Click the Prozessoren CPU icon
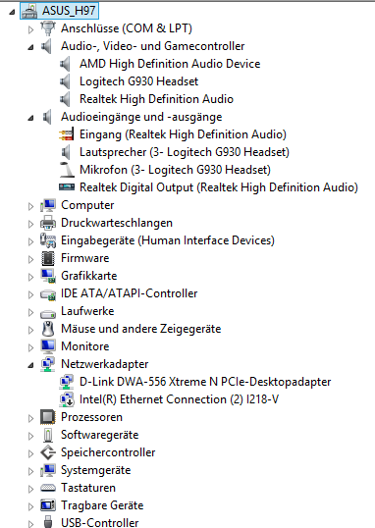The width and height of the screenshot is (375, 528). click(48, 417)
